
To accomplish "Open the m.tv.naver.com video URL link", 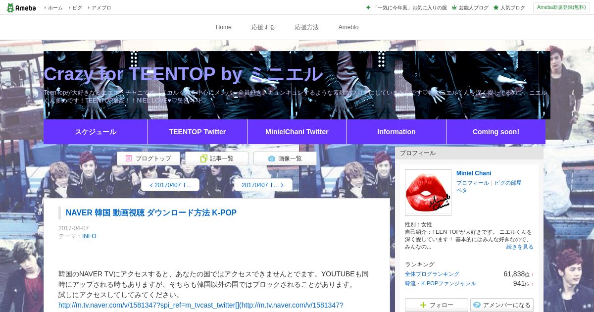I will [x=201, y=305].
